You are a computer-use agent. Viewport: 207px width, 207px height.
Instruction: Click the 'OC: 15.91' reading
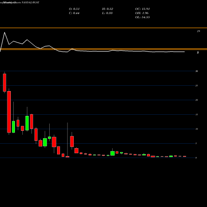click(x=142, y=9)
